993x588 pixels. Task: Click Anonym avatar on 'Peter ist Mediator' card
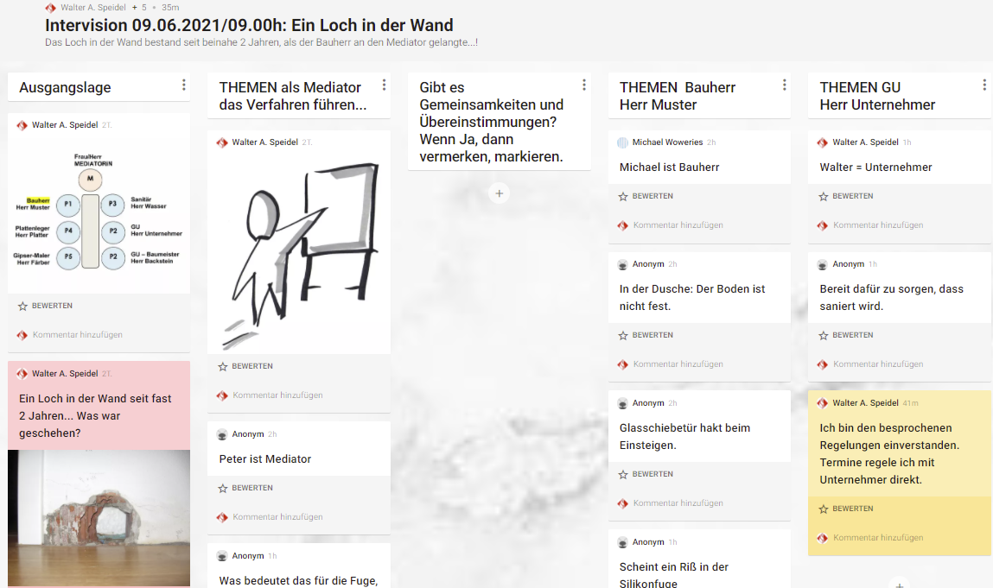coord(222,434)
